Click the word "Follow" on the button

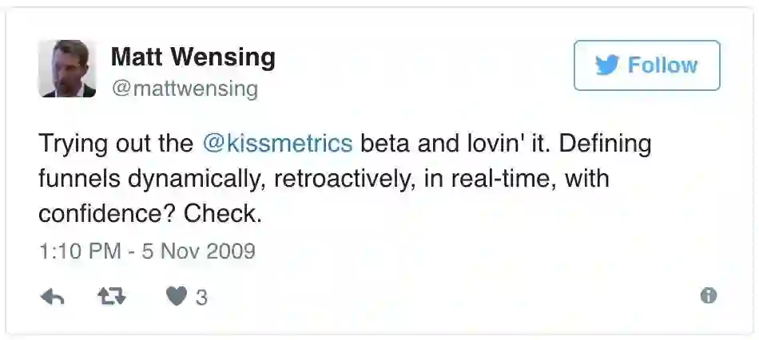click(662, 65)
